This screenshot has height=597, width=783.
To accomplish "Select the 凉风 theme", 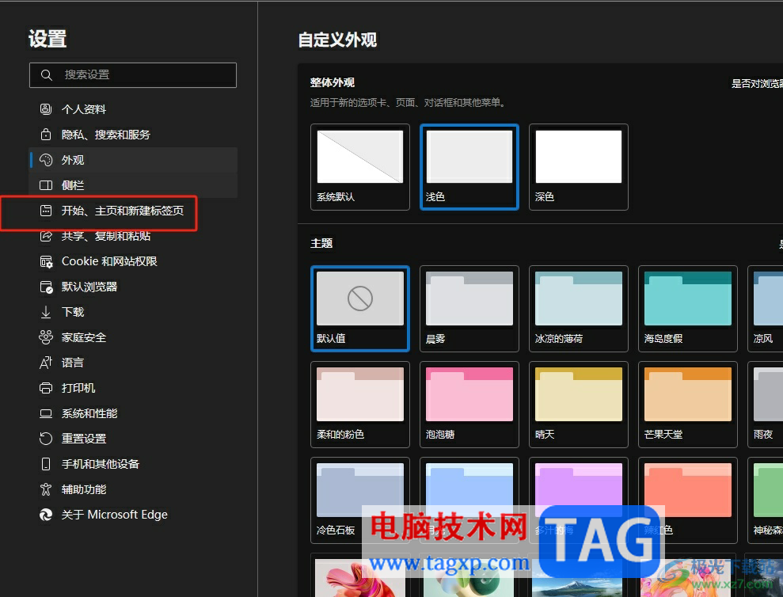I will tap(765, 309).
